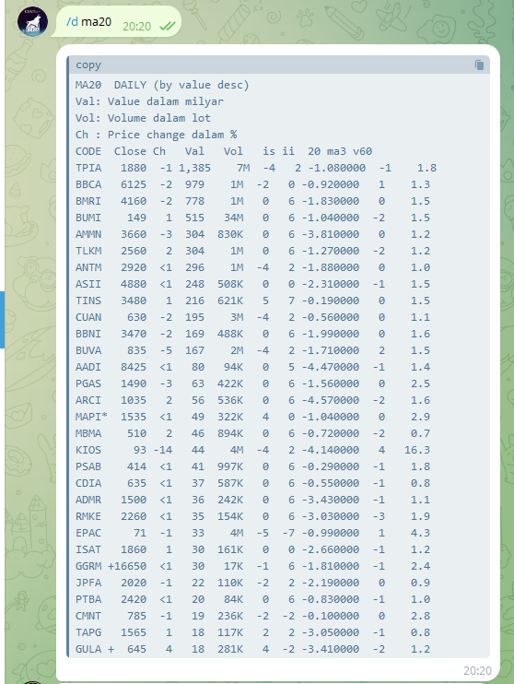
Task: Click the double-check read status icon
Action: pos(167,27)
